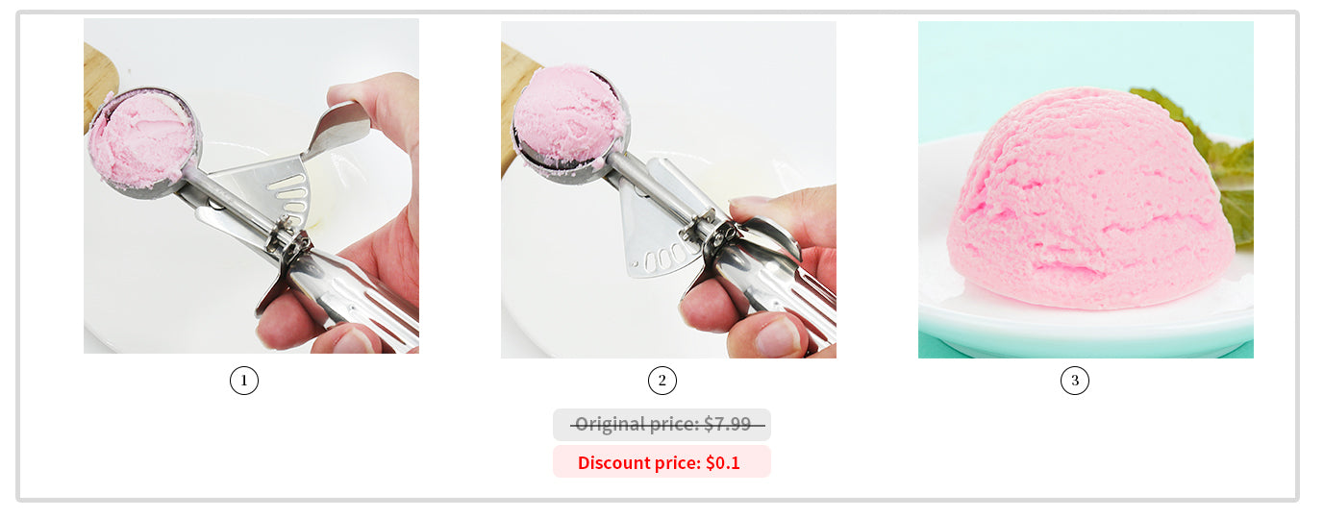1324x519 pixels.
Task: Click the red Discount price $0.1 badge
Action: (x=662, y=462)
